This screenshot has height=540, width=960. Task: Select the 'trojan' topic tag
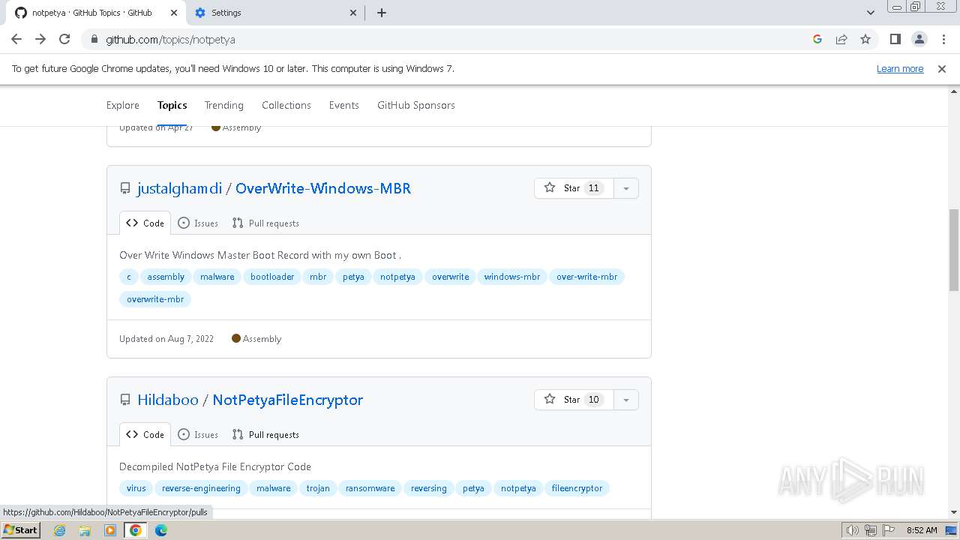pos(318,488)
